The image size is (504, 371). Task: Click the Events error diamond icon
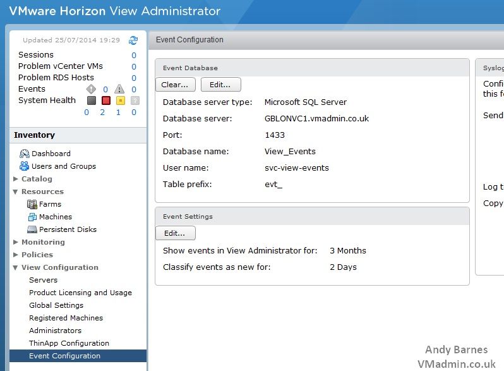(92, 89)
